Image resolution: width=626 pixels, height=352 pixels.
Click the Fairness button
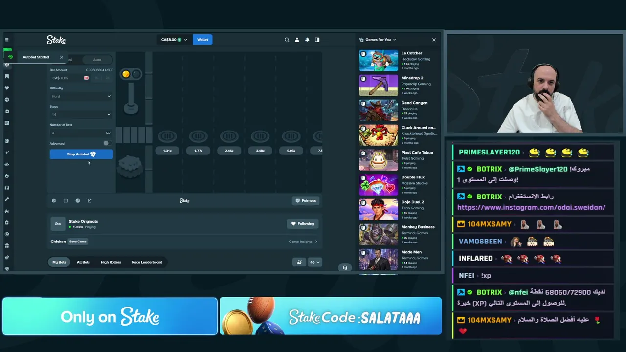(306, 201)
